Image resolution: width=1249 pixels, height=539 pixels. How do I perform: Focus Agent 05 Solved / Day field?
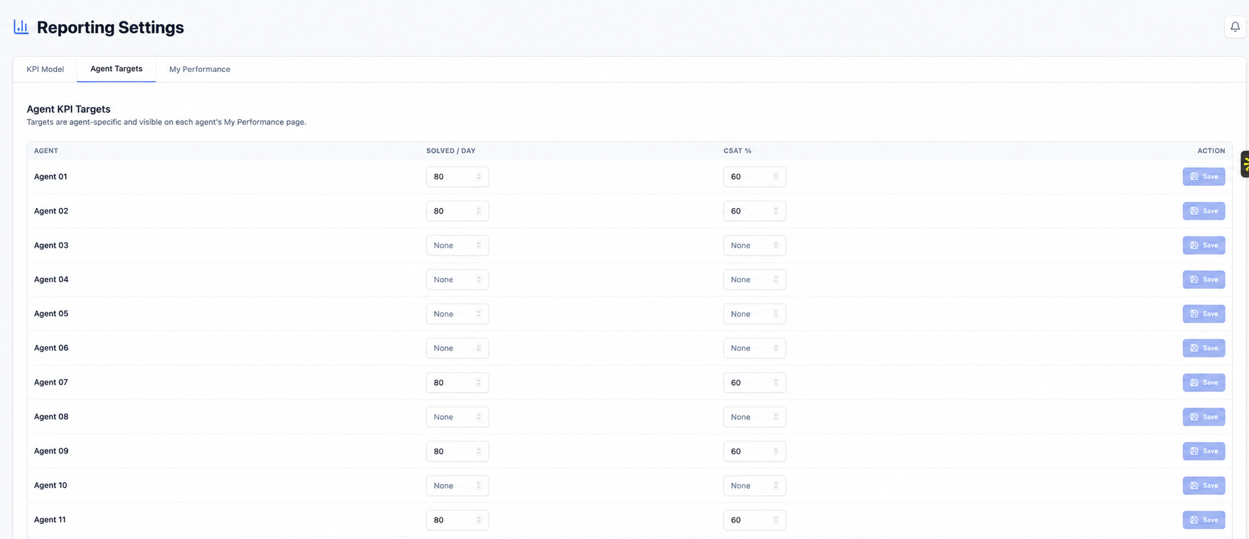coord(457,314)
